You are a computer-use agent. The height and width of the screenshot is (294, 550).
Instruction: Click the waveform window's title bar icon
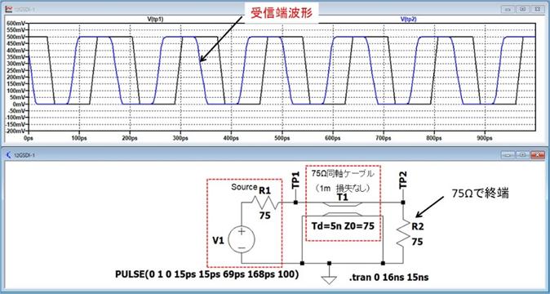8,9
